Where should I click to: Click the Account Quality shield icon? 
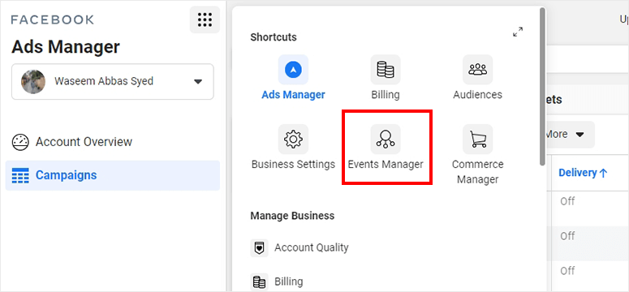coord(259,248)
